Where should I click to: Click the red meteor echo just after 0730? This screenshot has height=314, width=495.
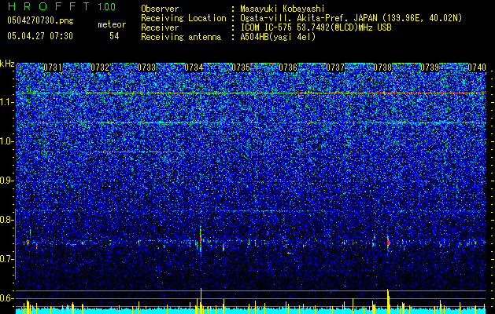click(27, 243)
